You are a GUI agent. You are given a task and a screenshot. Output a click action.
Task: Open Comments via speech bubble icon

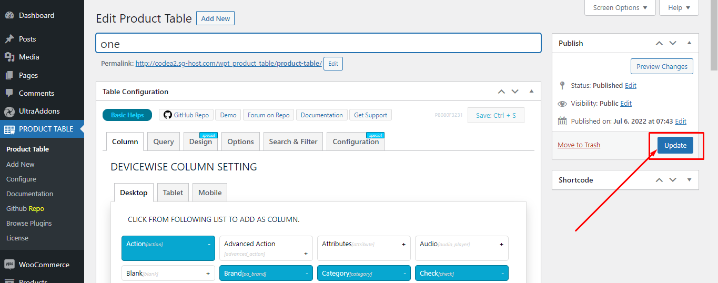coord(9,93)
